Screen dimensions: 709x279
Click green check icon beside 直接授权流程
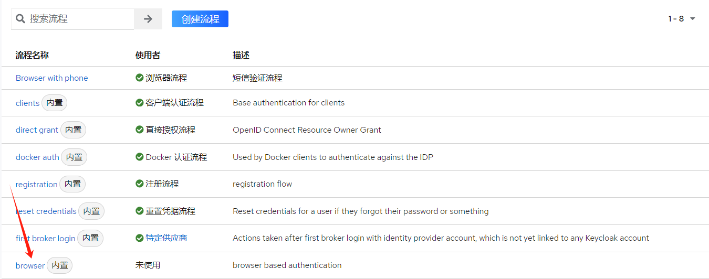coord(140,130)
